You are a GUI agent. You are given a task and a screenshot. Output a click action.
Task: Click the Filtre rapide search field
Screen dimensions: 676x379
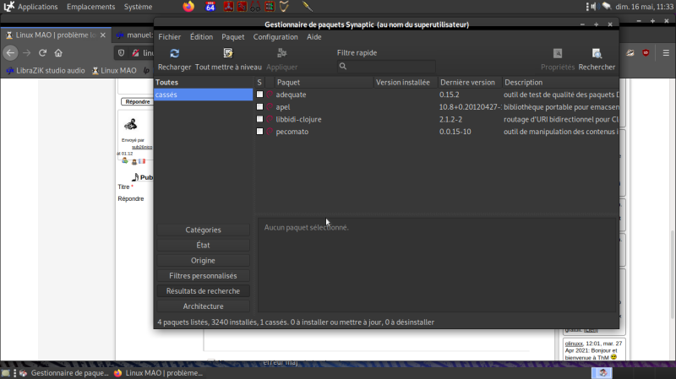pyautogui.click(x=386, y=67)
